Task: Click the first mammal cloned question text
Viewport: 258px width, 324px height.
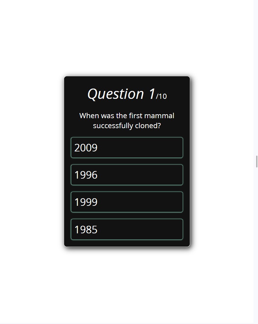Action: pos(127,121)
